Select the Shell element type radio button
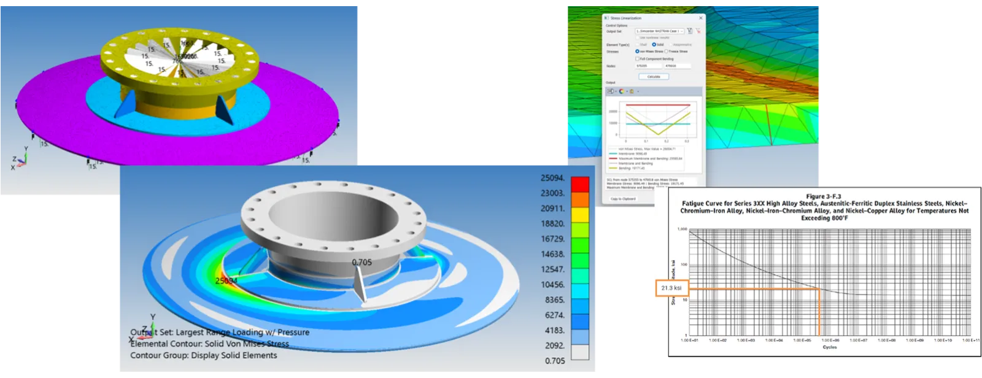This screenshot has height=378, width=982. coord(637,45)
